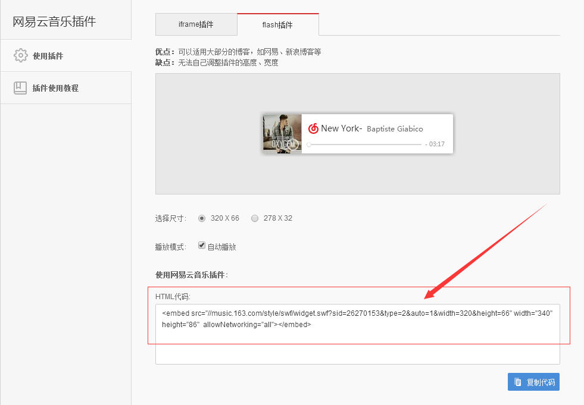Select the flash插件 tab
Viewport: 584px width, 405px height.
click(278, 24)
